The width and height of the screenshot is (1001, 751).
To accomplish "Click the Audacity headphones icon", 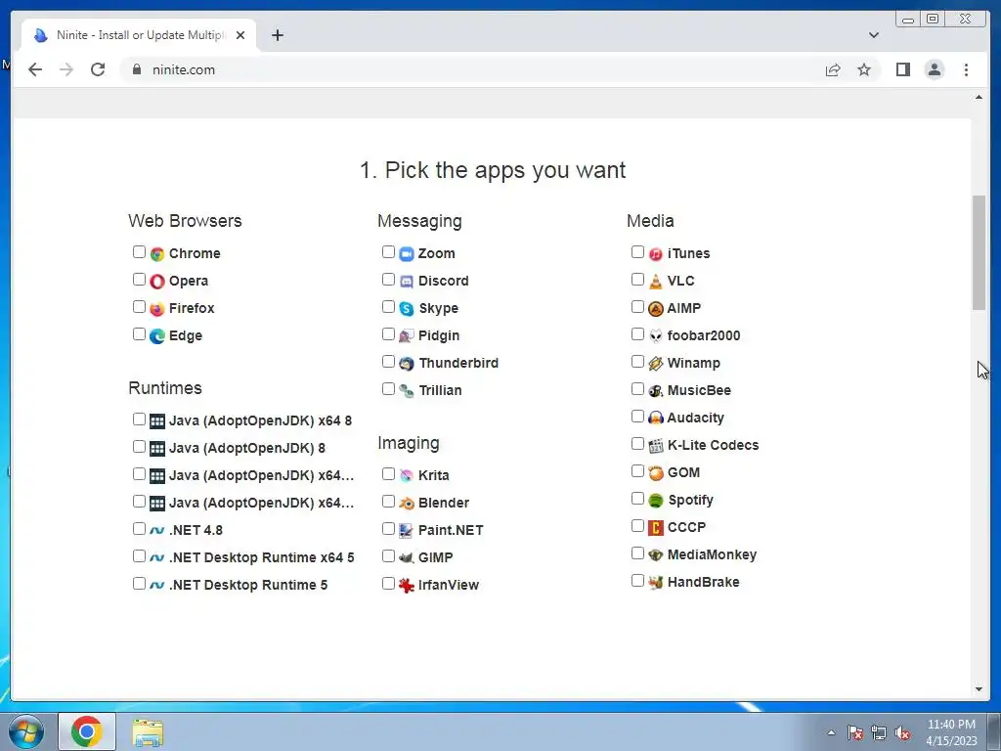I will (x=656, y=419).
